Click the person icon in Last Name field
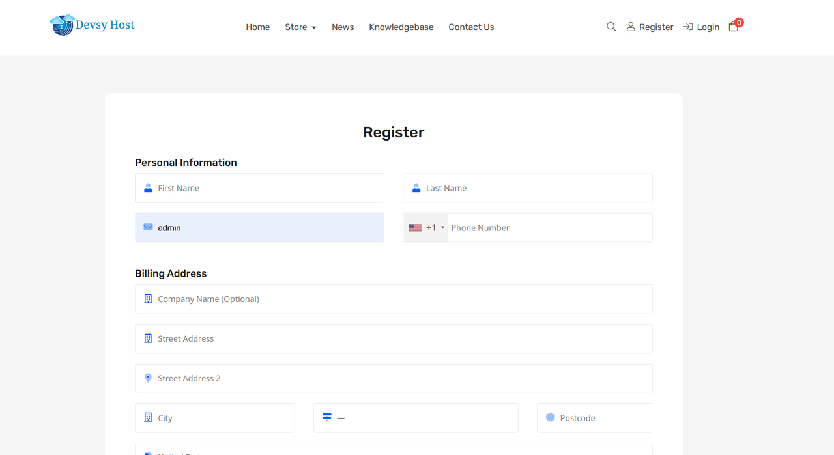Viewport: 834px width, 455px height. (416, 188)
